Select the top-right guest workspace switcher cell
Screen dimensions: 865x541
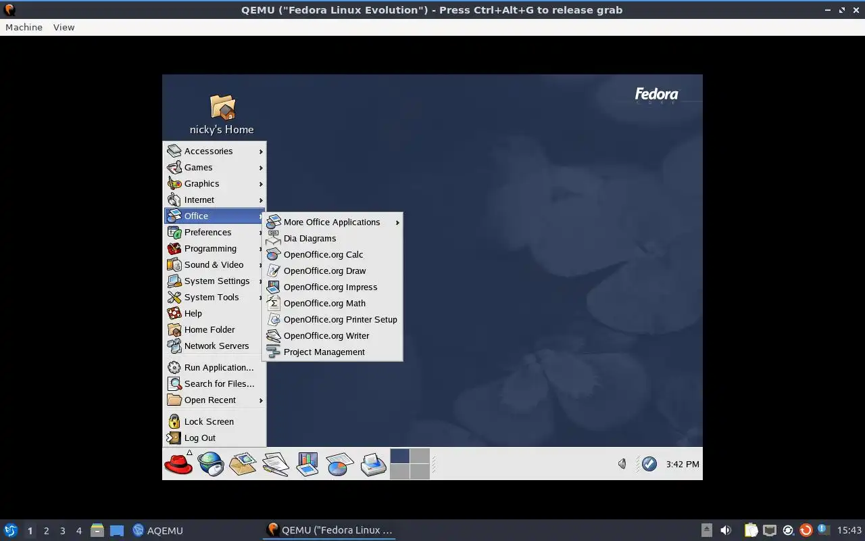tap(420, 456)
